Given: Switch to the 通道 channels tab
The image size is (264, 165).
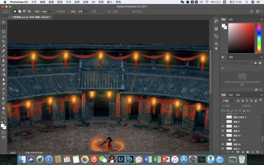Looking at the screenshot, I should 231,95.
